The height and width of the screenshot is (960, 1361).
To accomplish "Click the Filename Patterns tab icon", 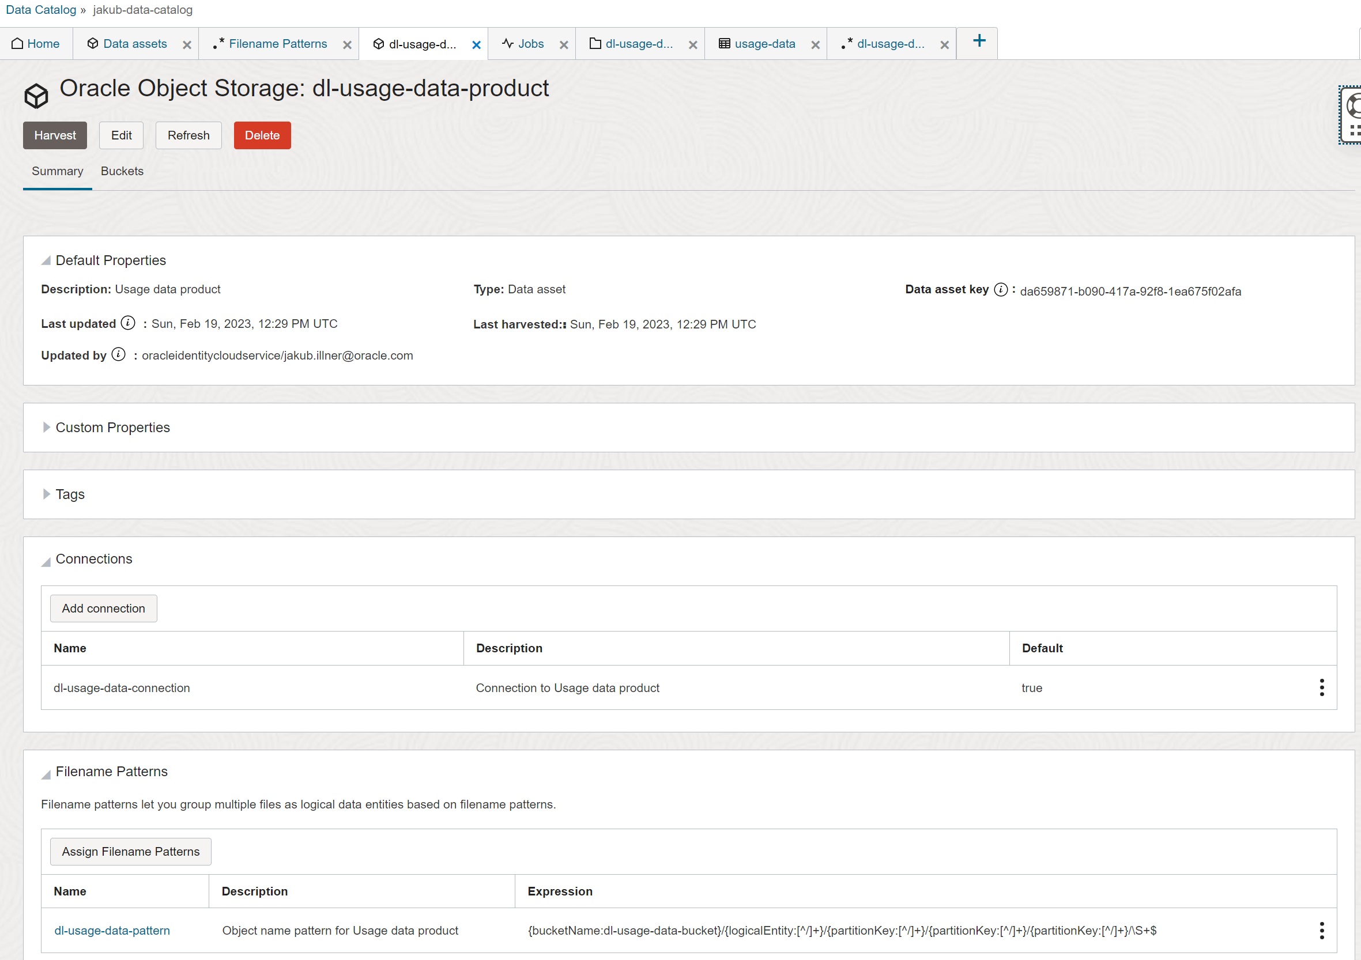I will pos(218,44).
